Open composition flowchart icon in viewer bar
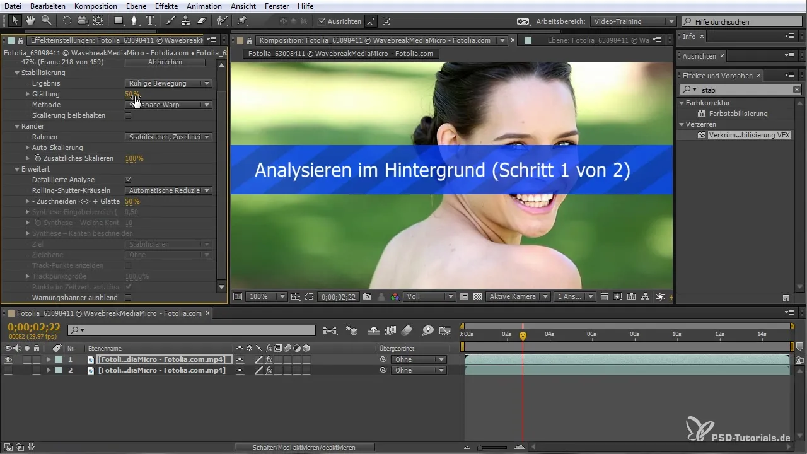Screen dimensions: 807x454 coord(646,296)
